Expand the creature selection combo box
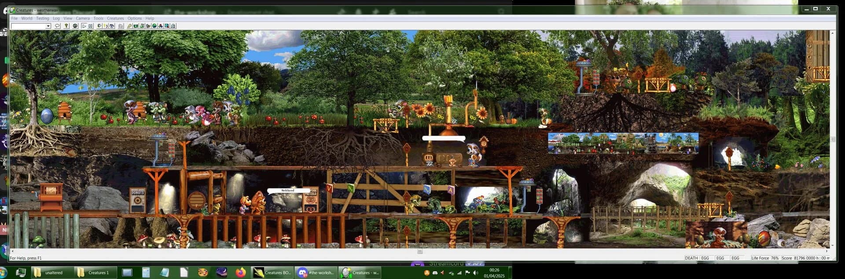845x279 pixels. coord(48,26)
